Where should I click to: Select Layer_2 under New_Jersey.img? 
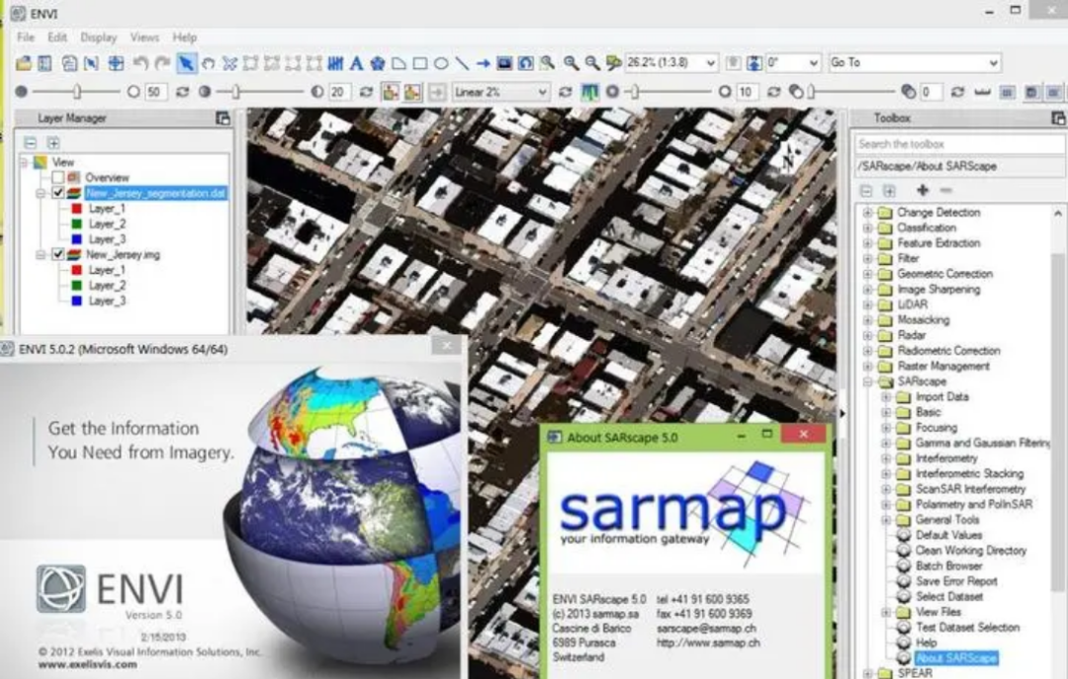click(107, 286)
